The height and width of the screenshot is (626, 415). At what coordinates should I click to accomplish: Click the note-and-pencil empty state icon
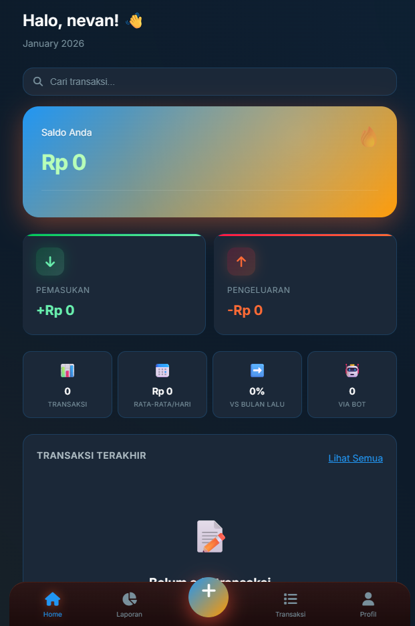[x=209, y=536]
